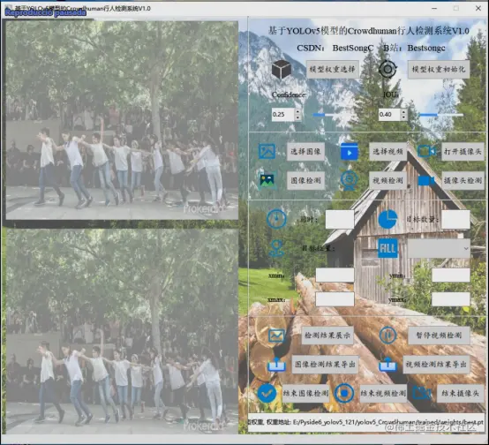Click the Confidence spin box value 0.25
This screenshot has height=445, width=489.
[282, 115]
